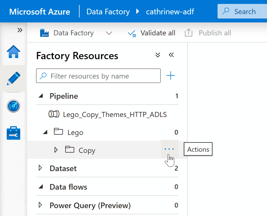This screenshot has width=267, height=216.
Task: Click the add resource plus icon
Action: (171, 75)
